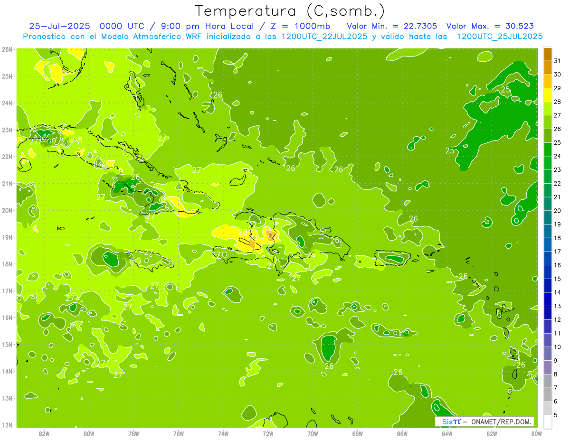Viewport: 570px width, 440px height.
Task: Click the "60W" longitude label
Action: [x=537, y=434]
